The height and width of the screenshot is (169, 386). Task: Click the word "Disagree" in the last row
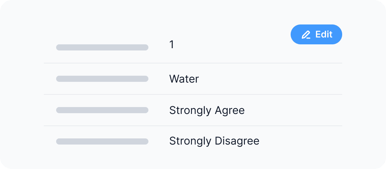[237, 141]
